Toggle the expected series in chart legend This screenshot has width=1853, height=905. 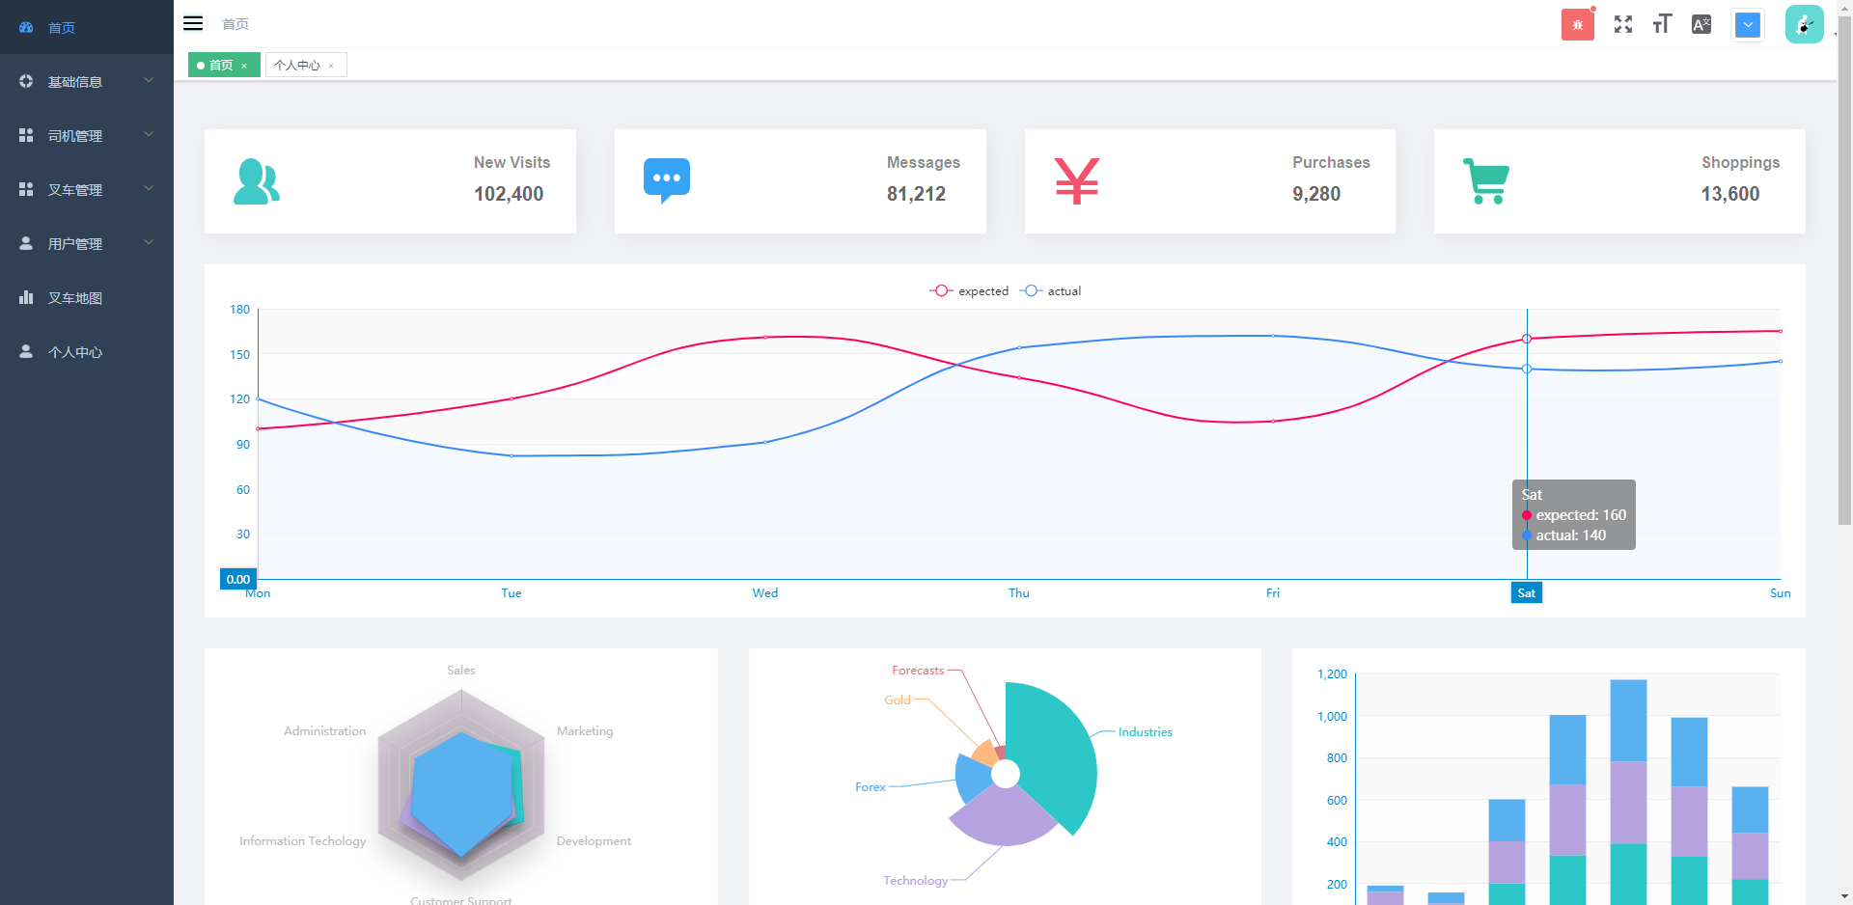pyautogui.click(x=969, y=290)
